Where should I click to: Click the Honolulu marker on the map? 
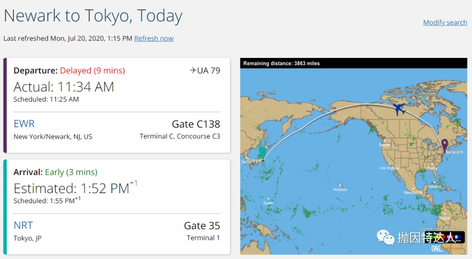340,185
